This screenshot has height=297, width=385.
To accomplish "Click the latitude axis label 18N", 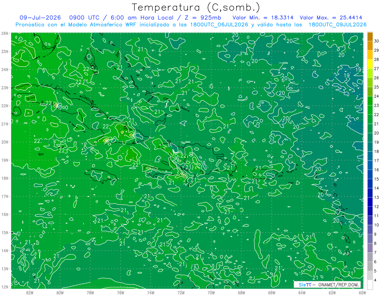I will (5, 178).
